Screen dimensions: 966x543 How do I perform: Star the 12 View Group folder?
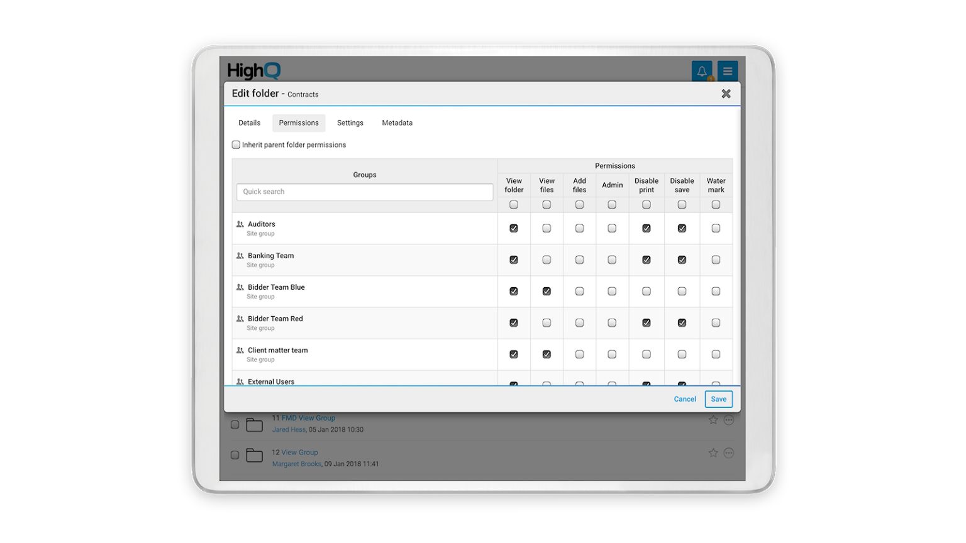click(714, 453)
